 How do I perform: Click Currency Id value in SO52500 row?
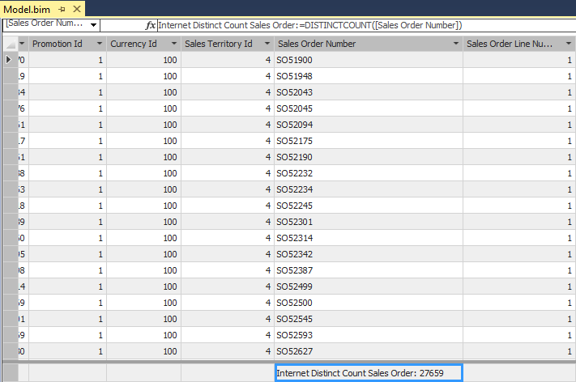point(143,303)
